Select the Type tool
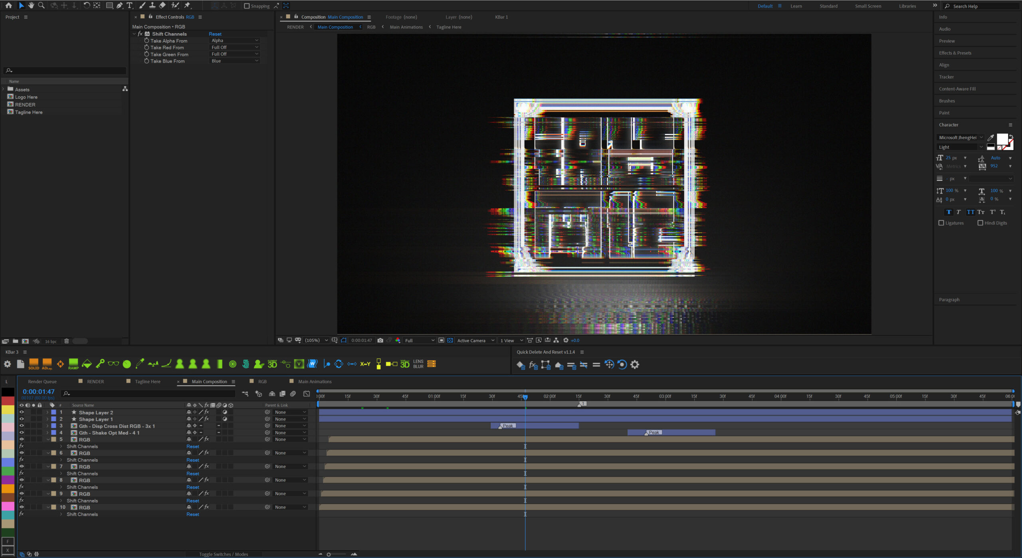1022x558 pixels. (x=129, y=6)
